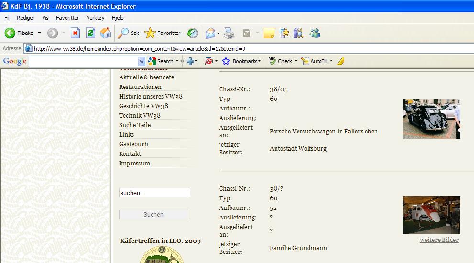
Task: Visit the Links page
Action: tap(126, 134)
